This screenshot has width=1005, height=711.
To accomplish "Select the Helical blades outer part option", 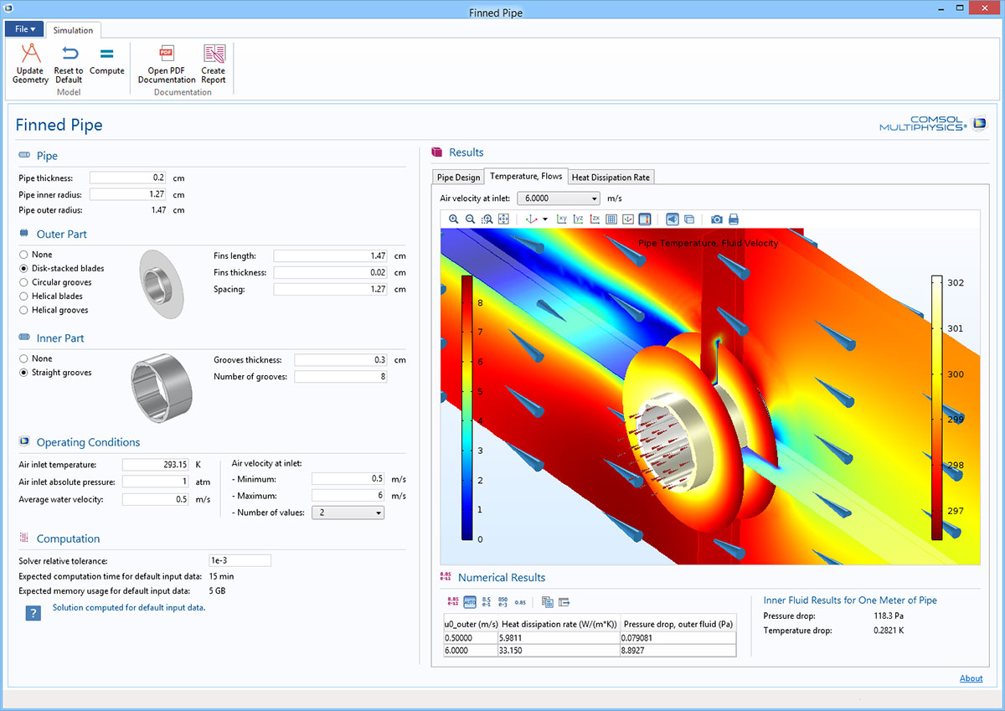I will (x=23, y=296).
